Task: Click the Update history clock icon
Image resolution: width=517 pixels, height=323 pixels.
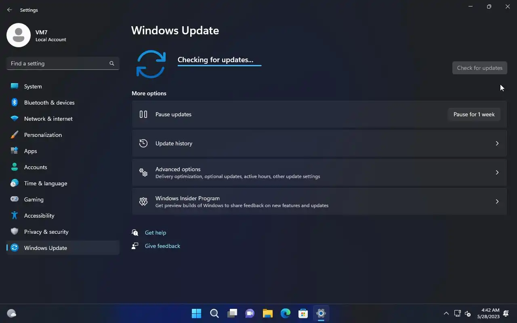Action: click(143, 143)
